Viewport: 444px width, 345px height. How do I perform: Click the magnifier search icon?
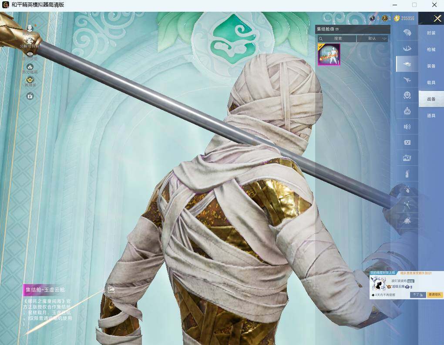pos(320,38)
